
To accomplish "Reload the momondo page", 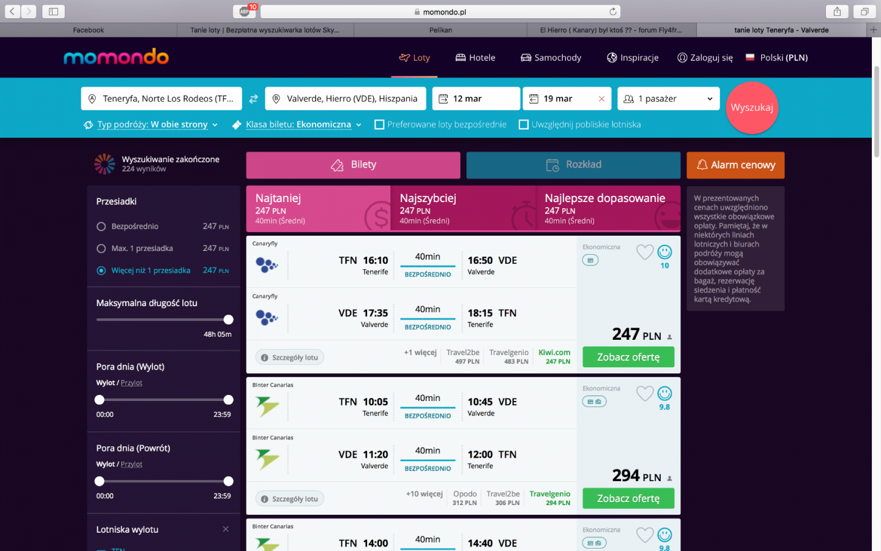I will pos(612,12).
